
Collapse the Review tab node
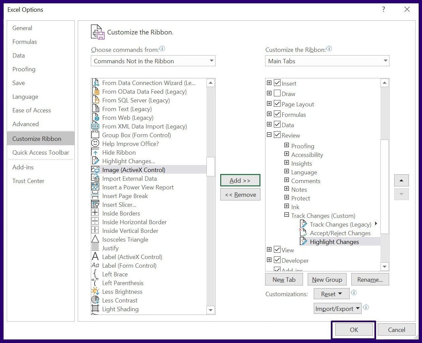(x=269, y=135)
